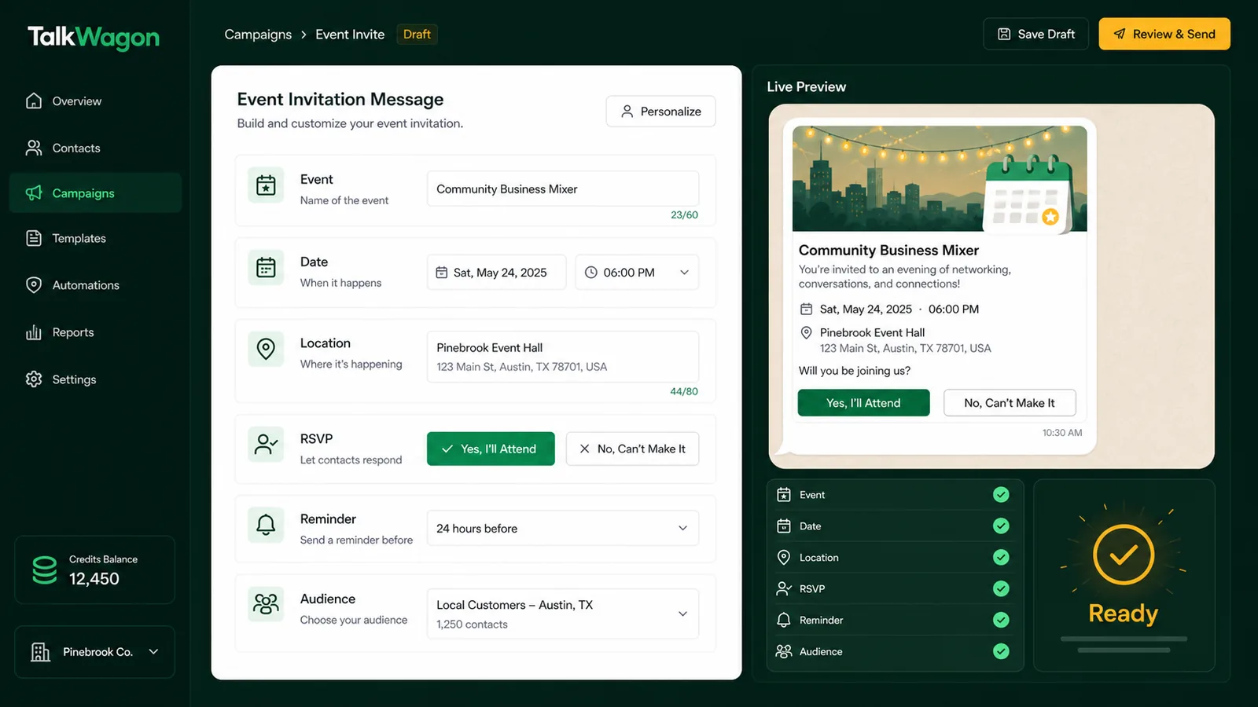Click "Yes, I'll Attend" in live preview
1258x707 pixels.
coord(863,403)
